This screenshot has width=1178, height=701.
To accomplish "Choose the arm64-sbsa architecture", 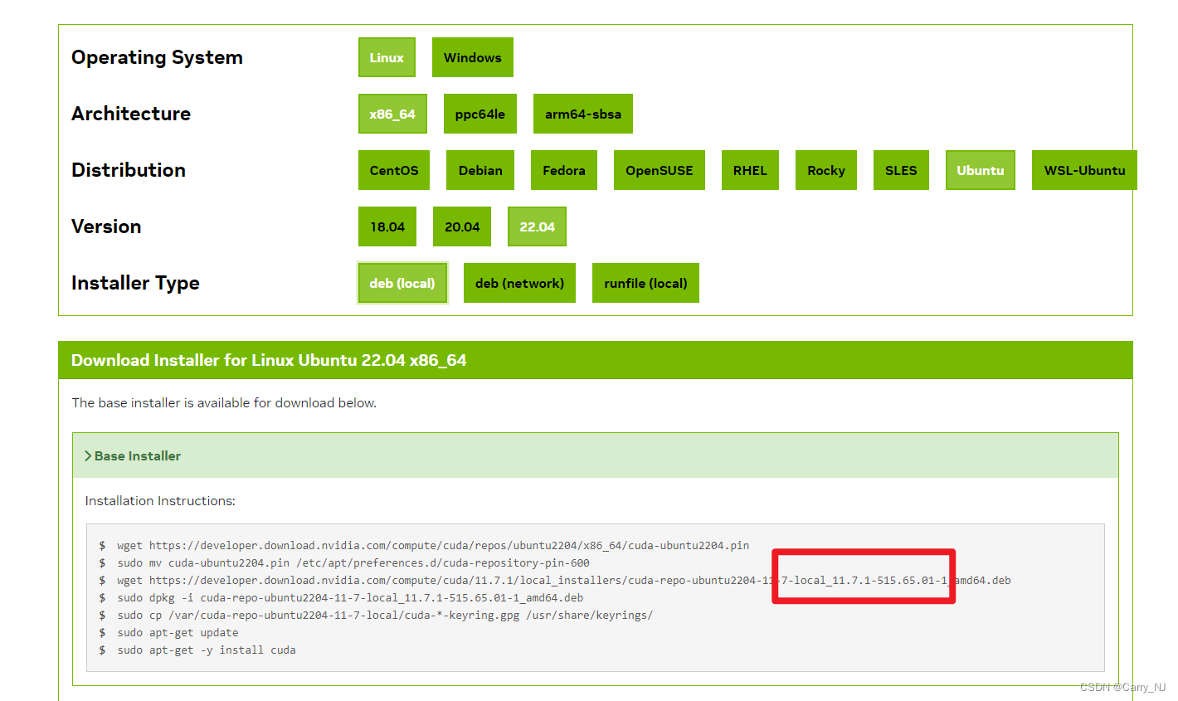I will 582,114.
